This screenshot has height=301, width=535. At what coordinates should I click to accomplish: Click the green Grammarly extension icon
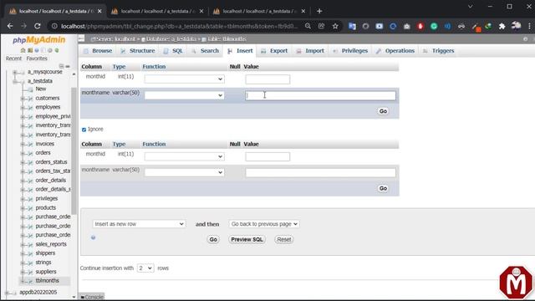[434, 26]
